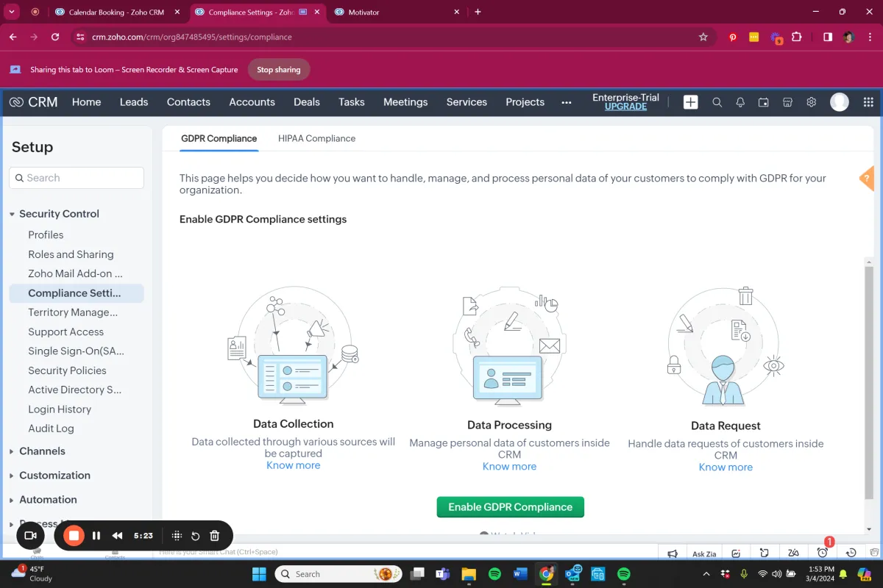883x588 pixels.
Task: Open Security Policies in sidebar
Action: point(67,370)
